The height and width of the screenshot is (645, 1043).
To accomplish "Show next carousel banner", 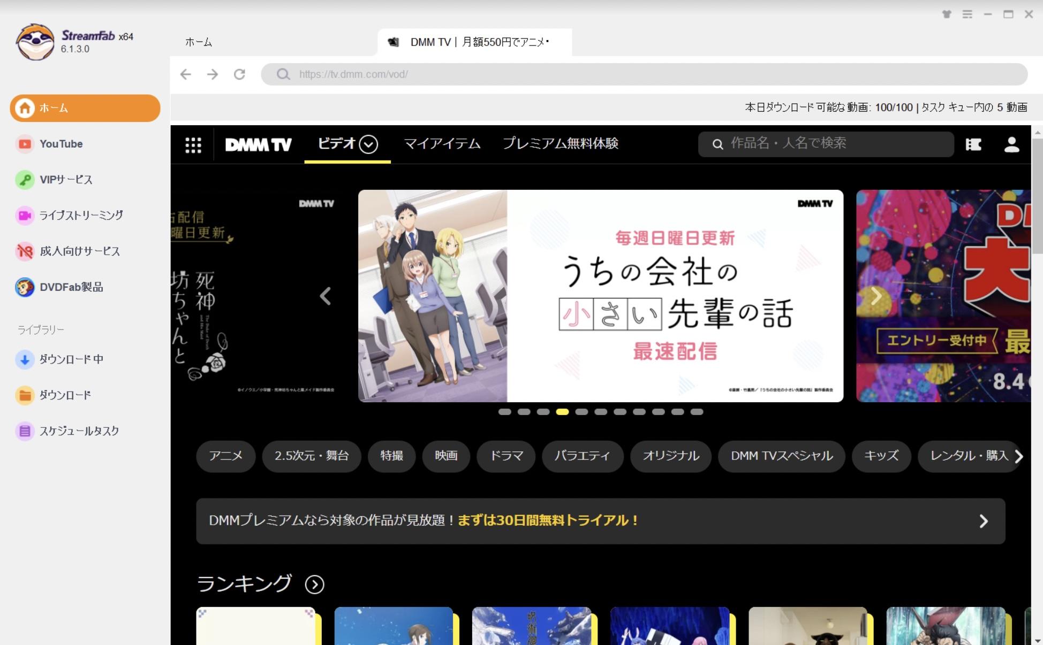I will click(876, 296).
